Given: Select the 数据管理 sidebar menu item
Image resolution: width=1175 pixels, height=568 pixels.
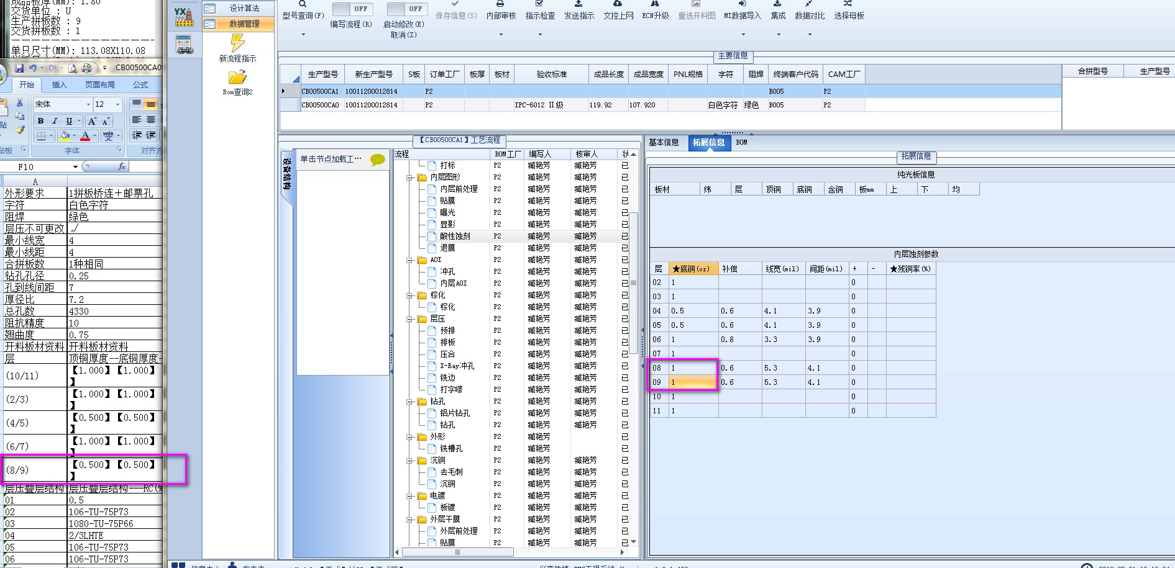Looking at the screenshot, I should (239, 24).
